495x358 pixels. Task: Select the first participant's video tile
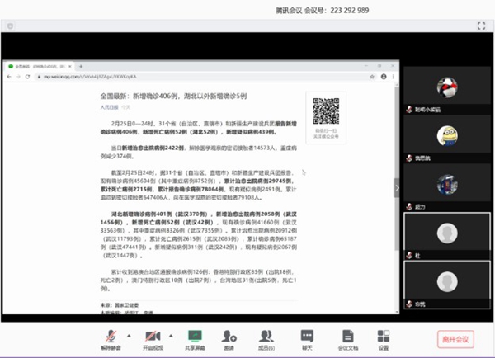[446, 89]
